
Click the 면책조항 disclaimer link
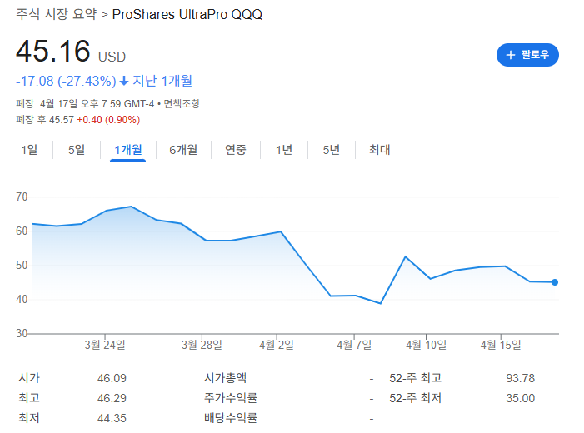tap(182, 103)
